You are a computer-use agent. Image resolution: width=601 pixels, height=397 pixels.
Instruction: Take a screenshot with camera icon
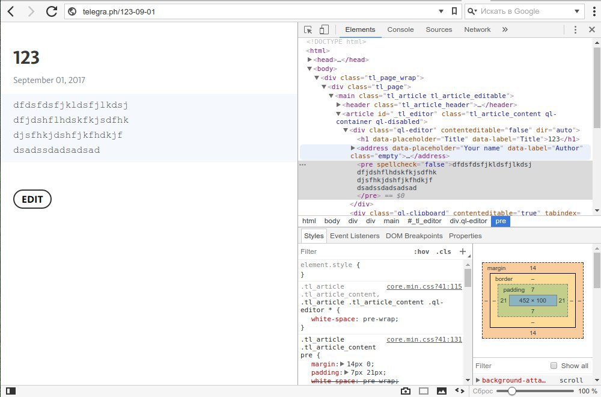[406, 391]
